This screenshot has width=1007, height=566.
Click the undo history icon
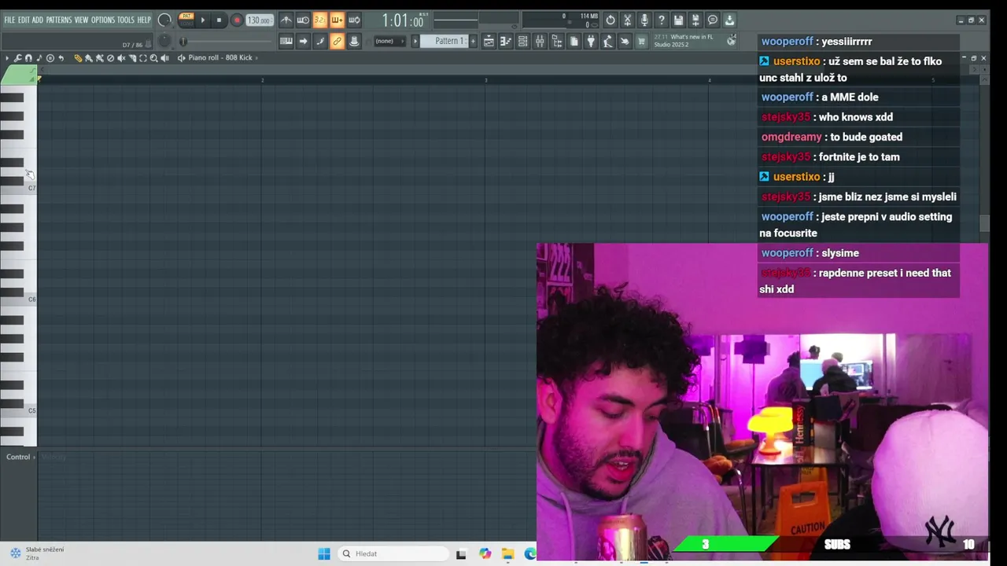pos(610,20)
